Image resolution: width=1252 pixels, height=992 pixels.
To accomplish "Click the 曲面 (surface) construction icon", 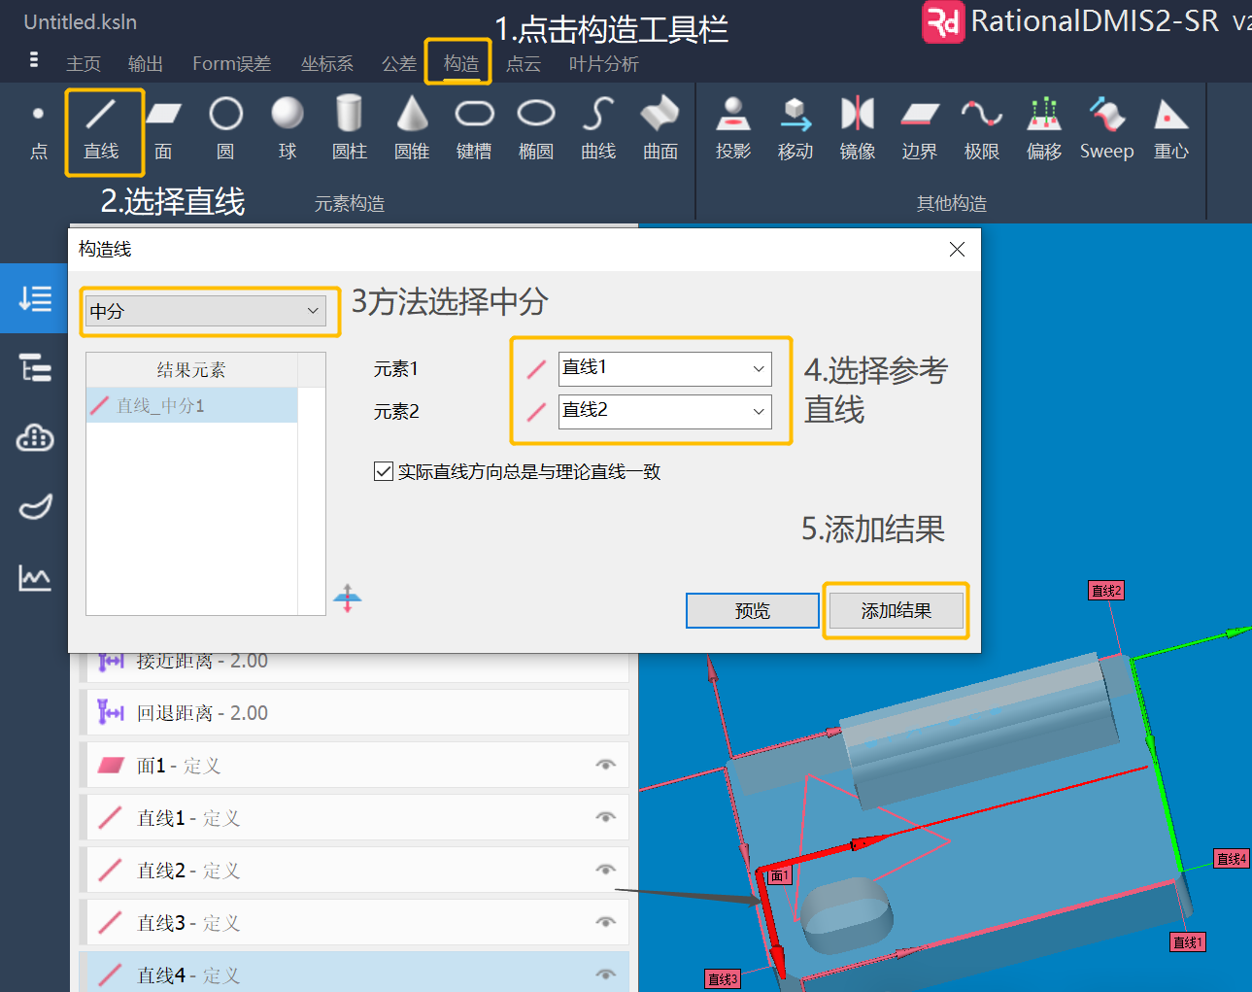I will pos(660,128).
